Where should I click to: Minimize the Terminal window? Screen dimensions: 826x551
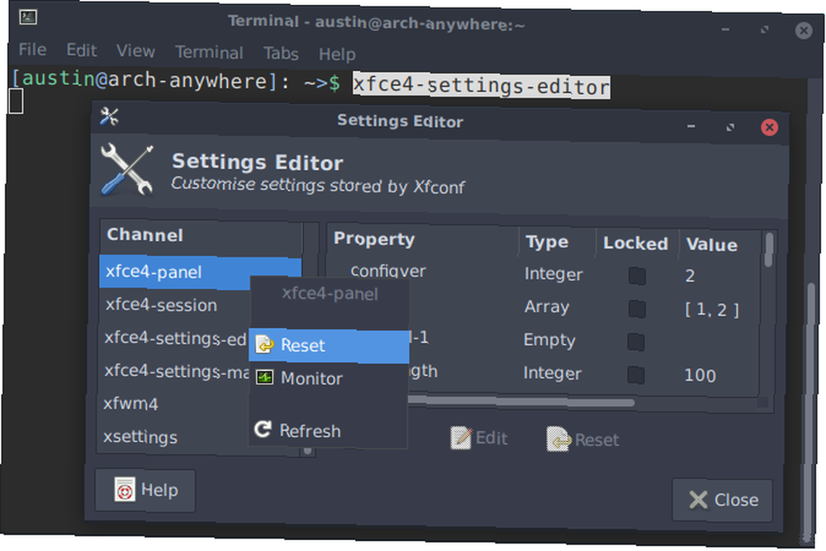[725, 30]
